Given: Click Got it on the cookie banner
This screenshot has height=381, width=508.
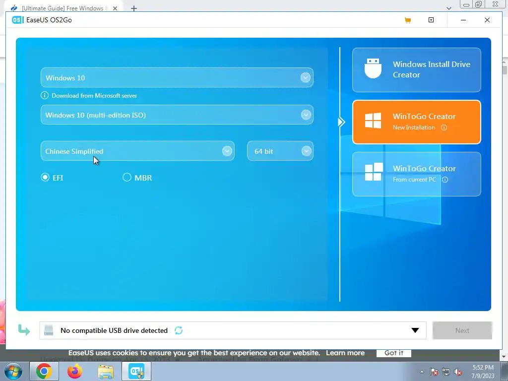Looking at the screenshot, I should click(394, 353).
